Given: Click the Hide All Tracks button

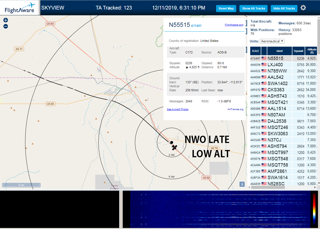Looking at the screenshot, I should point(284,9).
